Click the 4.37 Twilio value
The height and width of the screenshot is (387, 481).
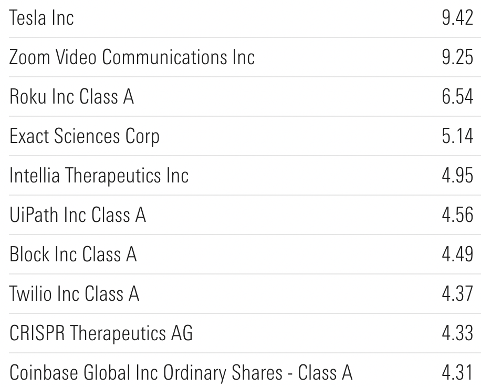point(457,293)
